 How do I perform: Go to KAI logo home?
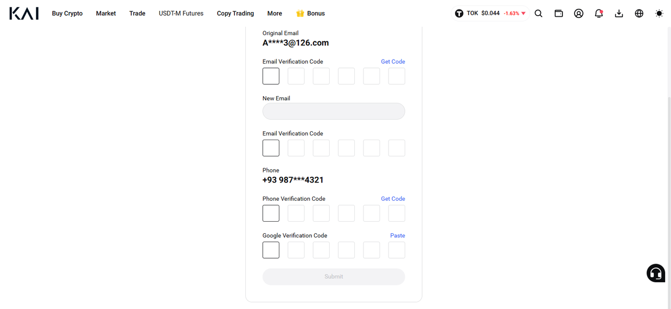coord(24,14)
